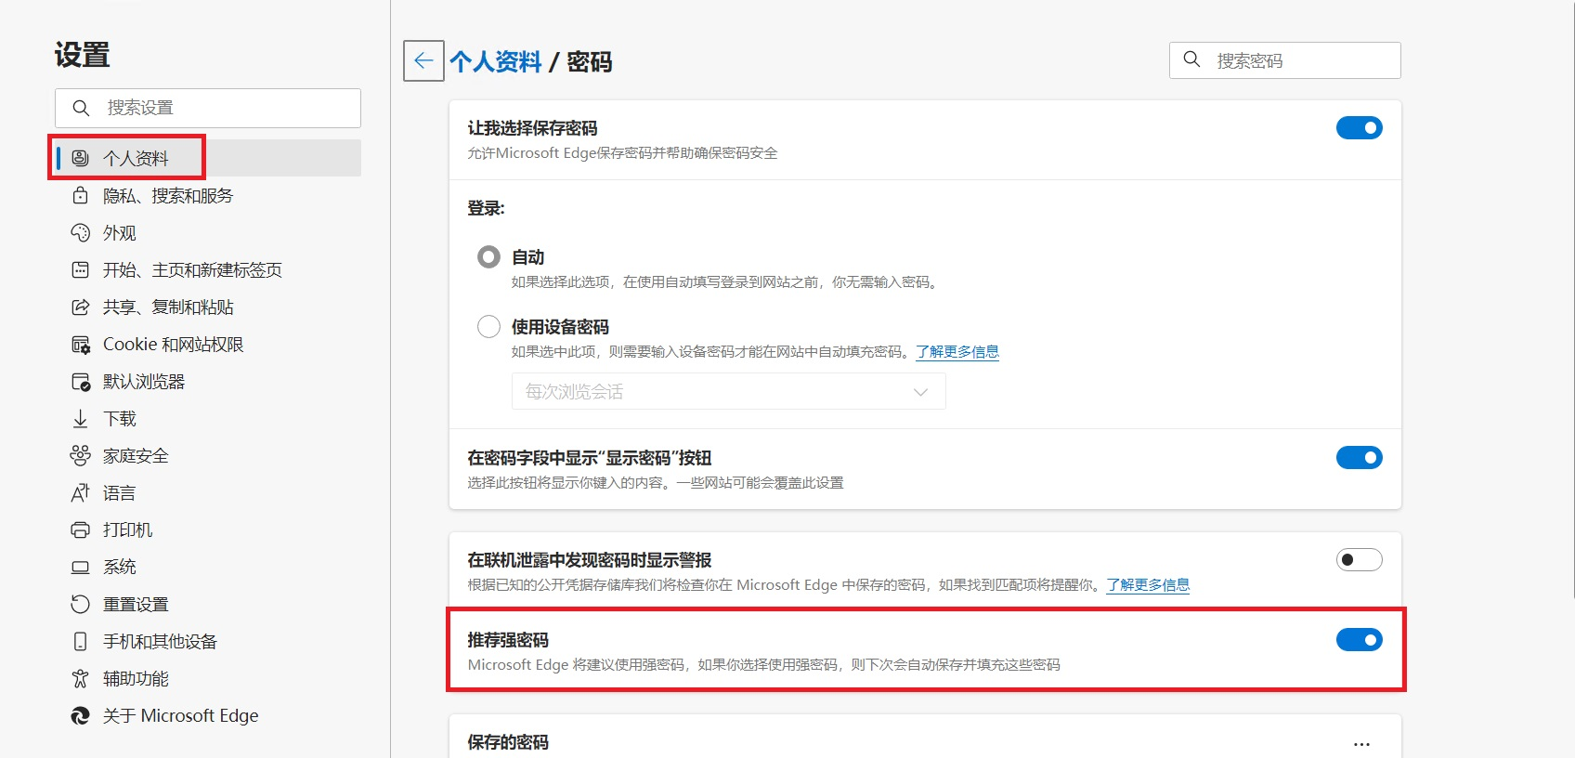Click the magnifier in 搜索设置 box
This screenshot has height=758, width=1575.
(x=81, y=108)
